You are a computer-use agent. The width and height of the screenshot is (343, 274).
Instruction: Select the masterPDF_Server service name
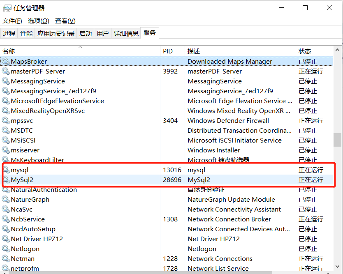pos(38,71)
